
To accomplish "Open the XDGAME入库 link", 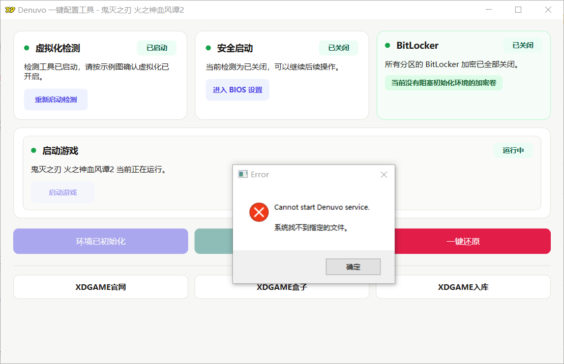I will 463,287.
